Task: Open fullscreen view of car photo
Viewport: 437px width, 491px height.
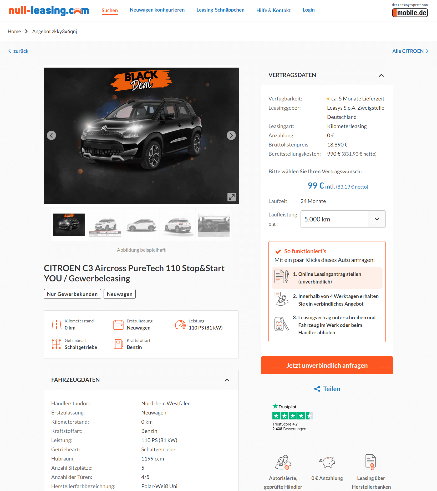Action: pyautogui.click(x=232, y=197)
